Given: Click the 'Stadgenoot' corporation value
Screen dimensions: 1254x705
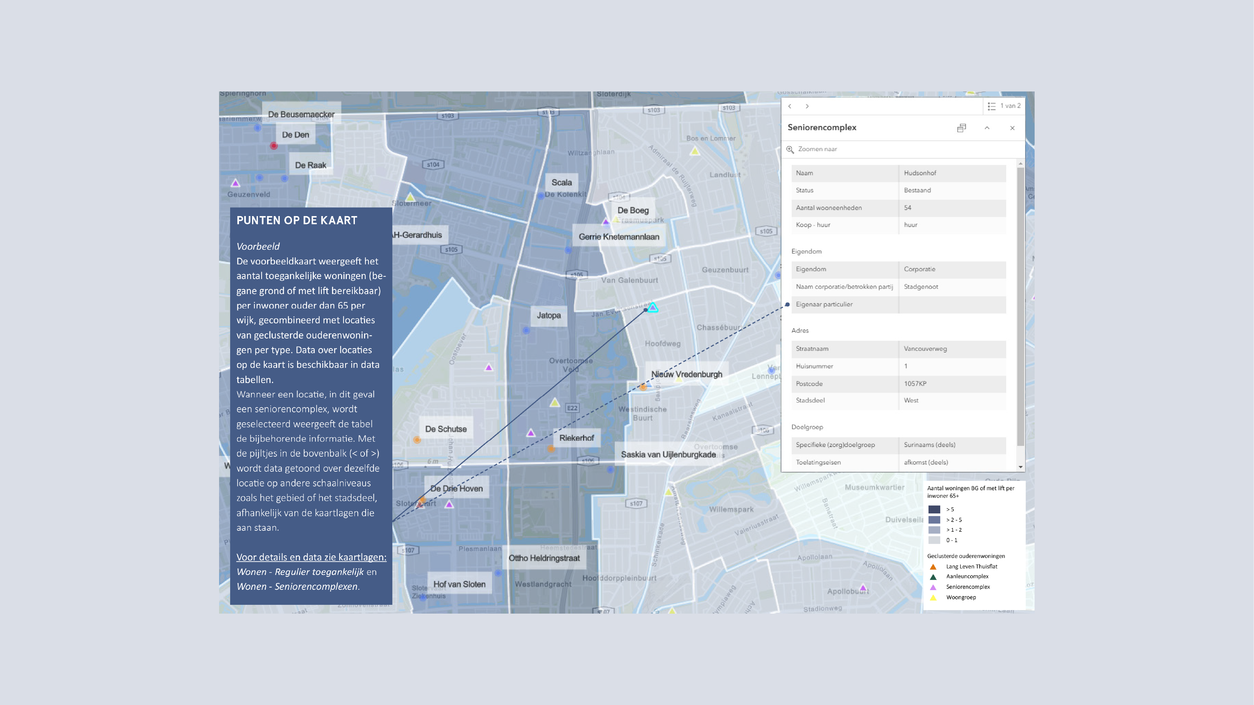Looking at the screenshot, I should coord(921,287).
